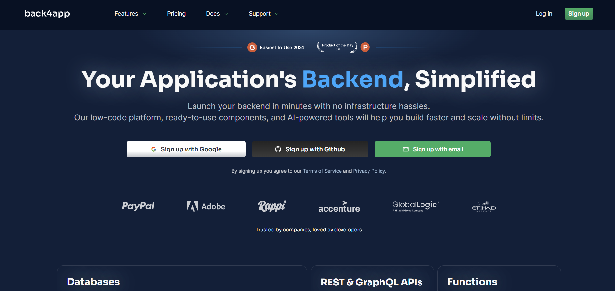Click Sign up with email button
The width and height of the screenshot is (615, 291).
pyautogui.click(x=433, y=149)
